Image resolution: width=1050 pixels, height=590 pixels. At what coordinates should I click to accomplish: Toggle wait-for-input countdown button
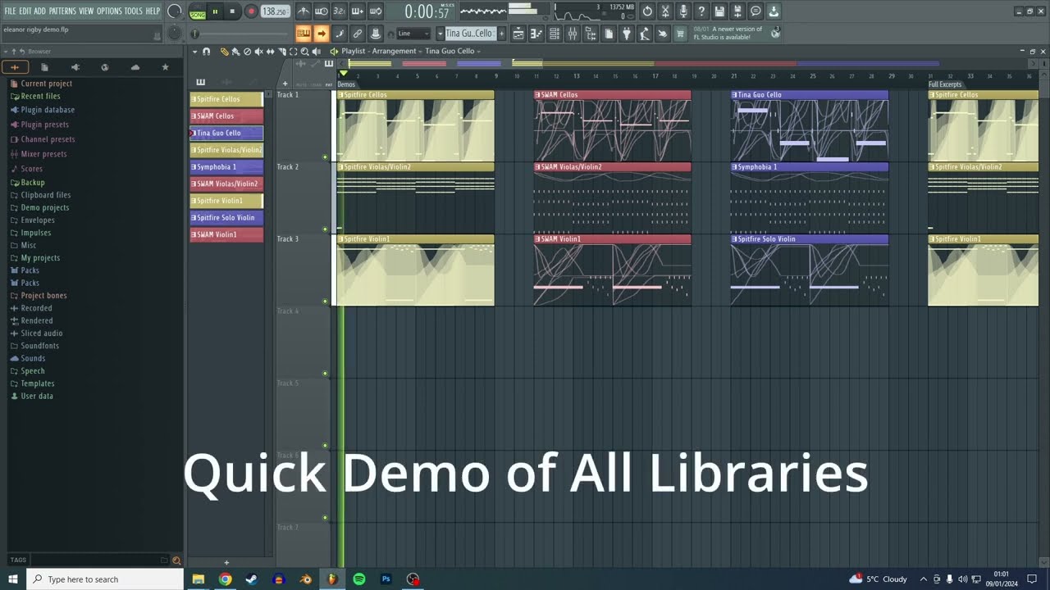coord(340,11)
